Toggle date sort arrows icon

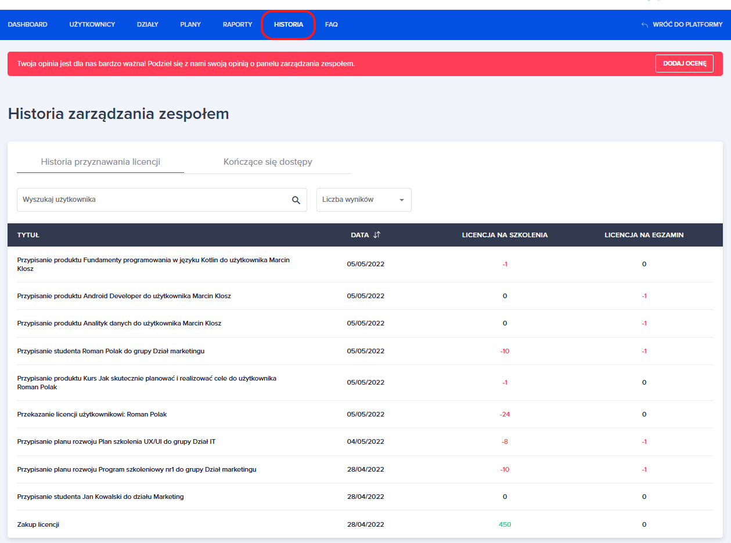377,235
